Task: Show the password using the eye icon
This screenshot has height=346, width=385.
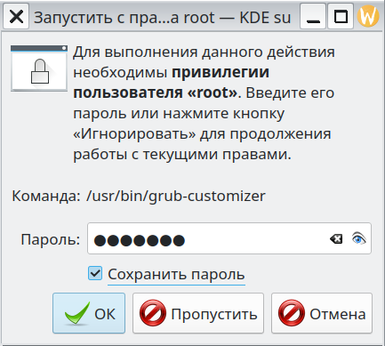Action: 358,238
